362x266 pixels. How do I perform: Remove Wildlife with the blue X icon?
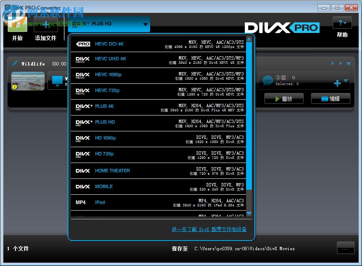tap(349, 64)
